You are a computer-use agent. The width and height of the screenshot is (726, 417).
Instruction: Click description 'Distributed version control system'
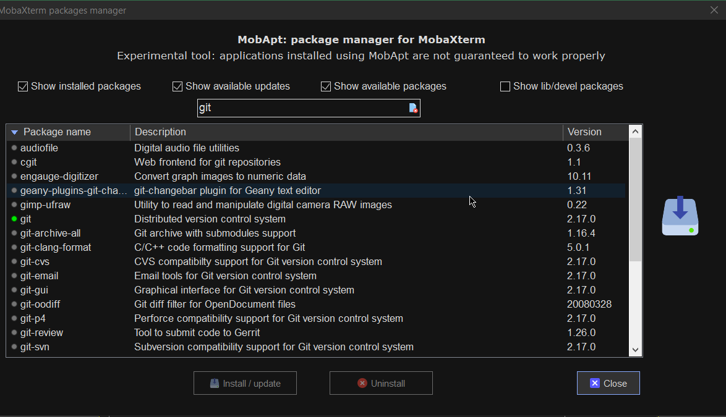tap(210, 219)
